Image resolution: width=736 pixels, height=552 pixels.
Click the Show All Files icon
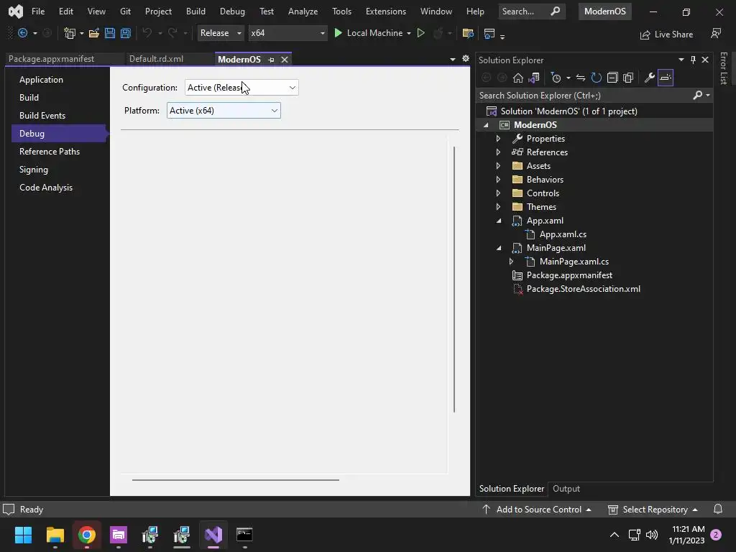click(628, 78)
